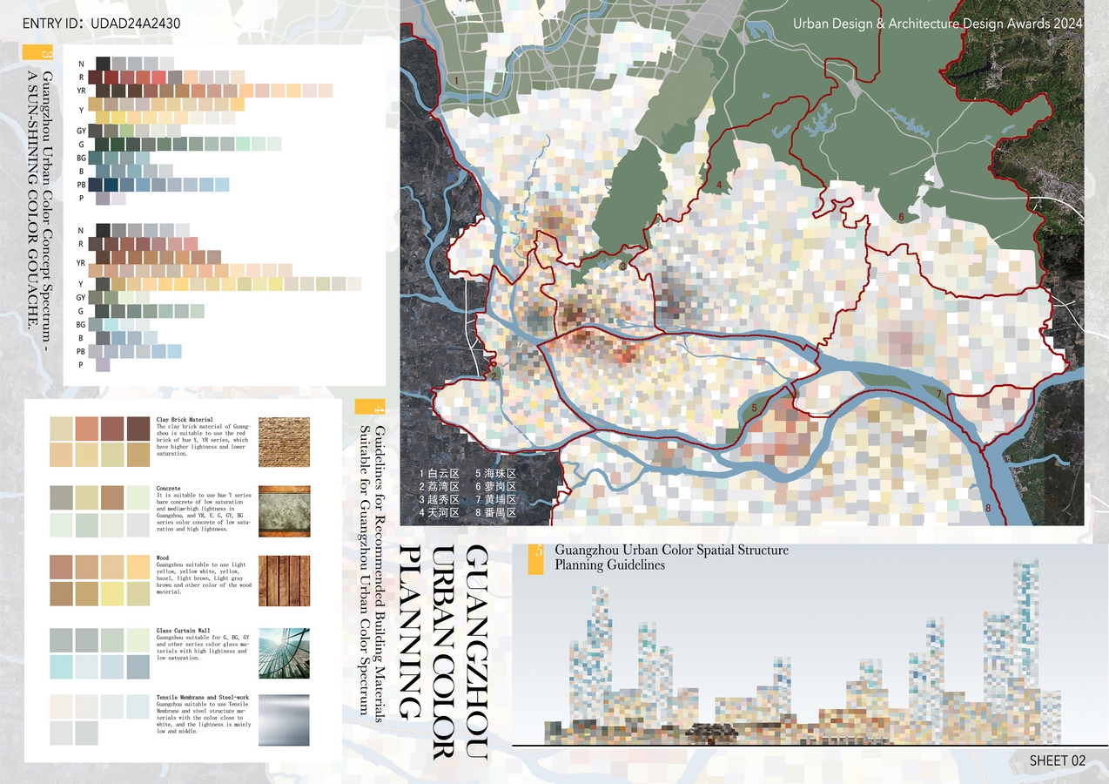Click Urban Design & Architecture Design Awards 2024

coord(938,24)
